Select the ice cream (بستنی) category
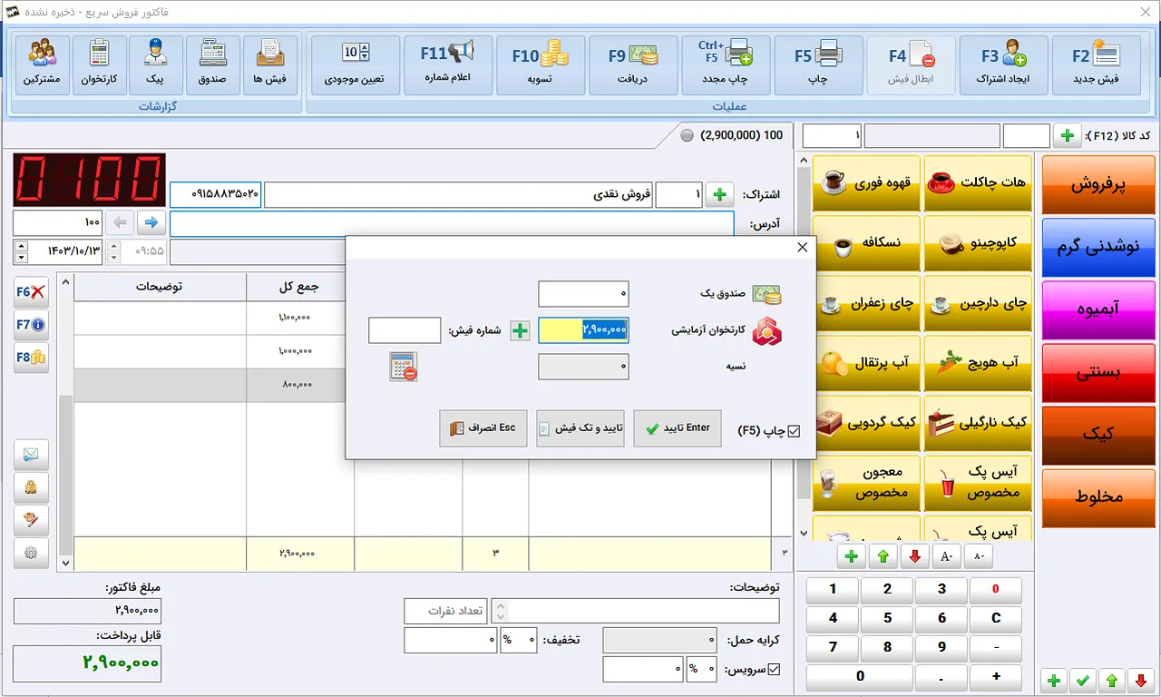Screen dimensions: 1161x697 tap(1098, 373)
